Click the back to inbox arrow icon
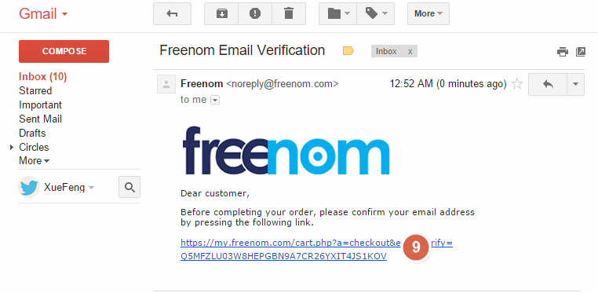 tap(172, 13)
